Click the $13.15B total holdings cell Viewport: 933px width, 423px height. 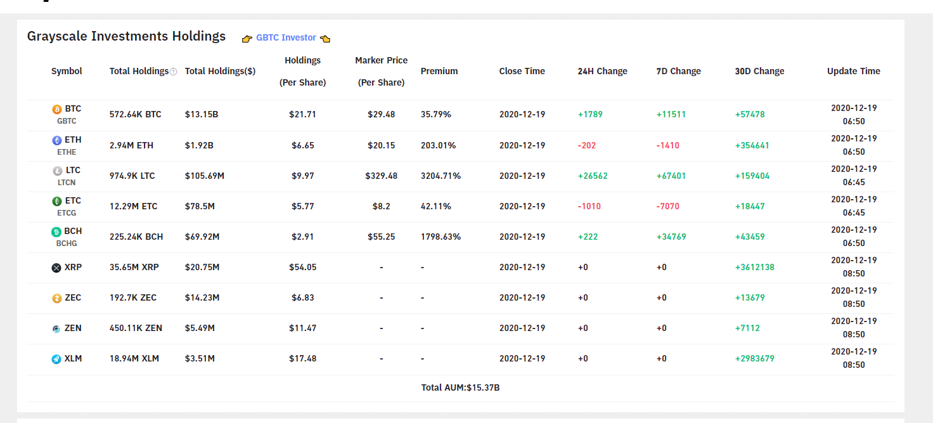click(202, 115)
